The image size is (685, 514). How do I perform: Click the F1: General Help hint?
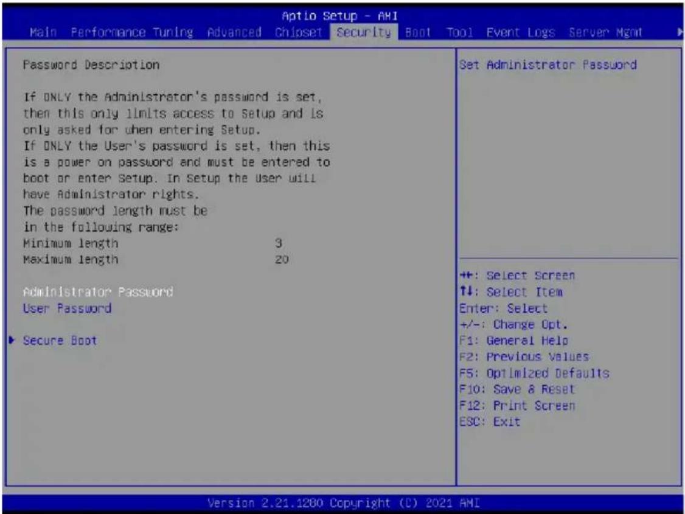pyautogui.click(x=513, y=341)
